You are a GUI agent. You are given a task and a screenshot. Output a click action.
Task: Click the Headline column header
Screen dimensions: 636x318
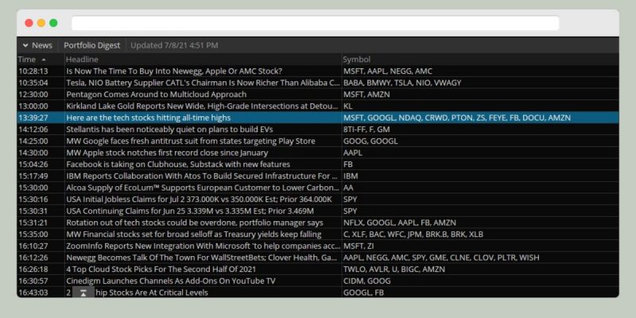(x=83, y=59)
